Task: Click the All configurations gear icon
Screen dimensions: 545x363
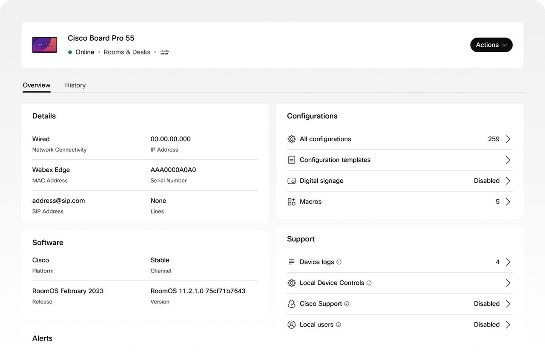Action: click(x=291, y=139)
